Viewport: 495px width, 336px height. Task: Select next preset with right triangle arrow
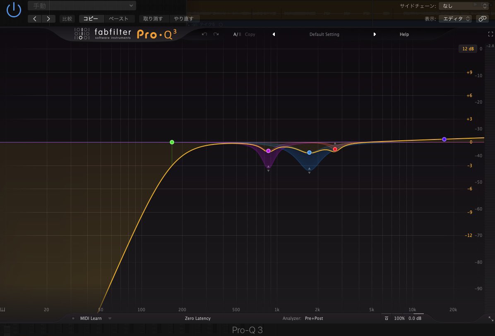coord(375,34)
